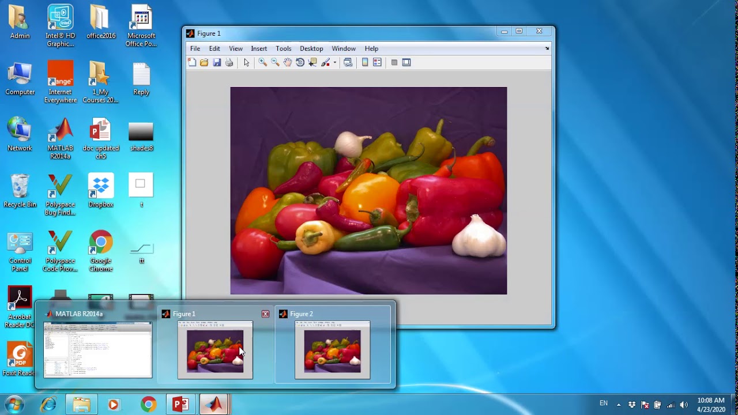This screenshot has width=738, height=415.
Task: Open the network signal tray icon
Action: click(671, 405)
